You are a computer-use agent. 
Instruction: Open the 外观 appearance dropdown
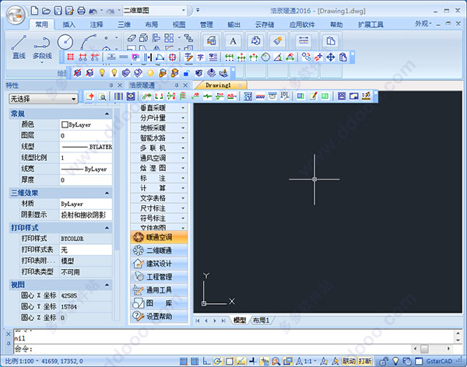pyautogui.click(x=423, y=23)
